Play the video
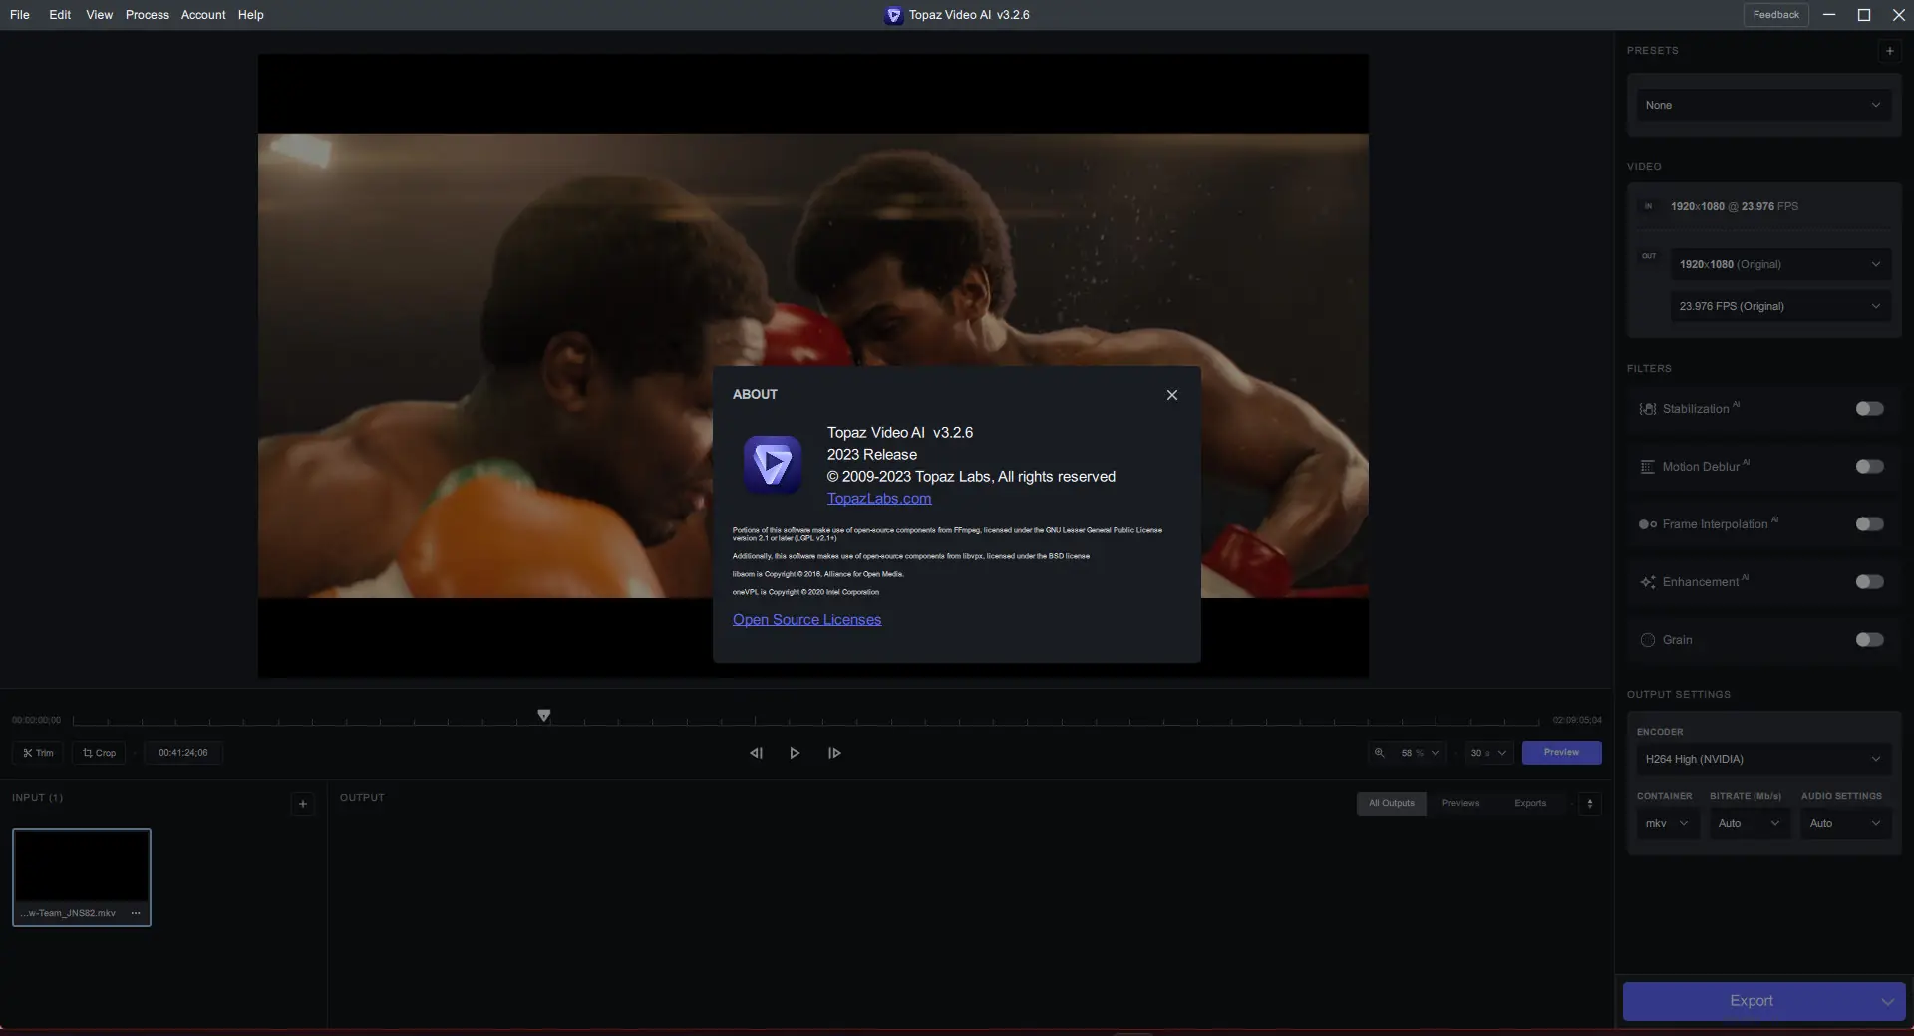 [795, 753]
